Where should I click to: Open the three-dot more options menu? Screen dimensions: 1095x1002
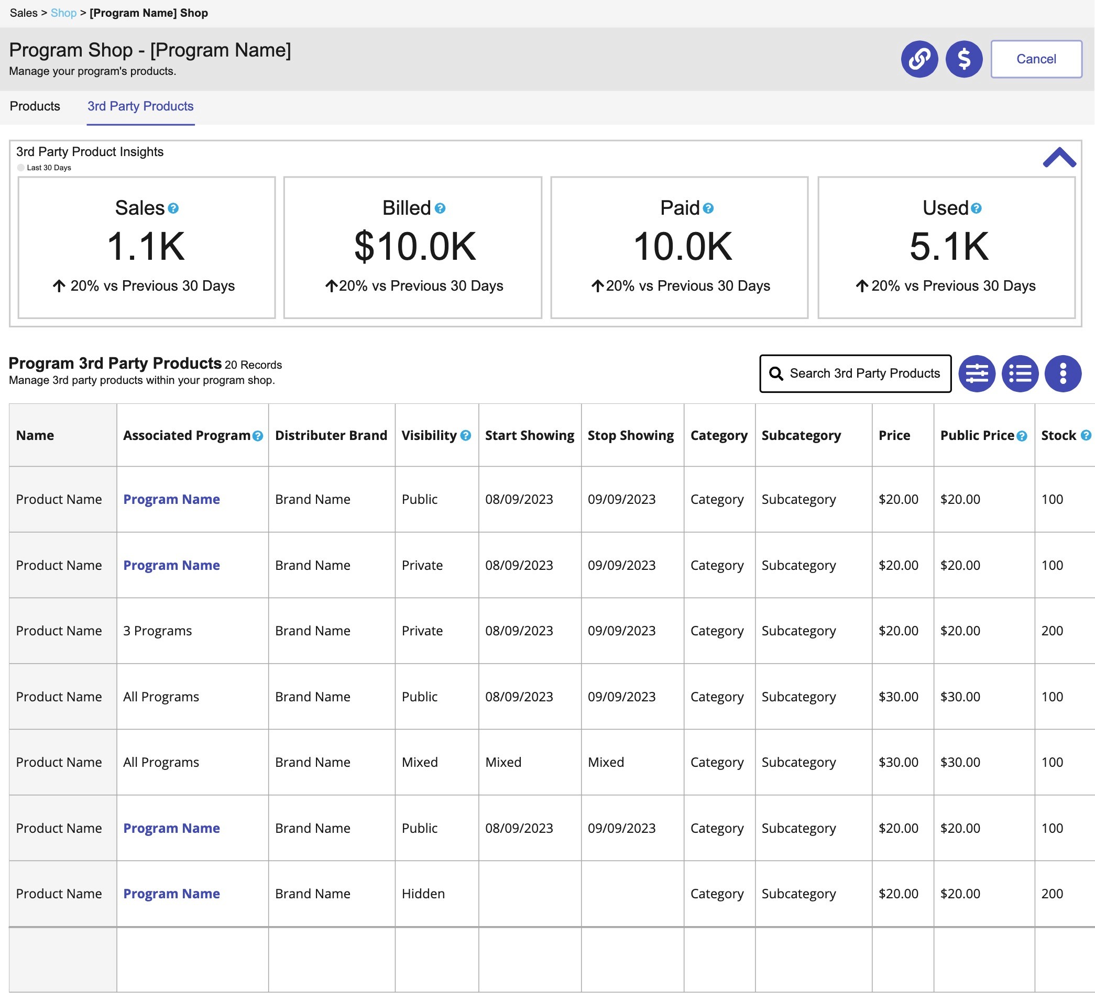coord(1063,373)
